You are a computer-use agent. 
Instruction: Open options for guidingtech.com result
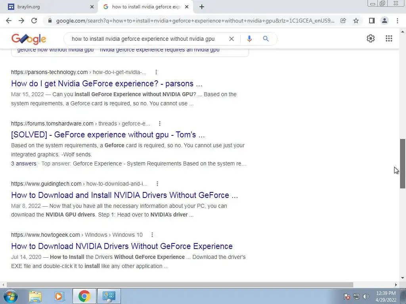[157, 184]
